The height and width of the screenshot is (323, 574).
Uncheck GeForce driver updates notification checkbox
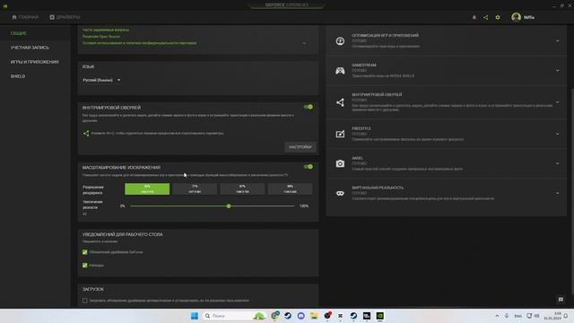coord(85,252)
